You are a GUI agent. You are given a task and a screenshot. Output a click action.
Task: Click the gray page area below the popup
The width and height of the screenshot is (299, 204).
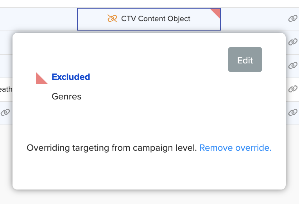click(x=149, y=197)
